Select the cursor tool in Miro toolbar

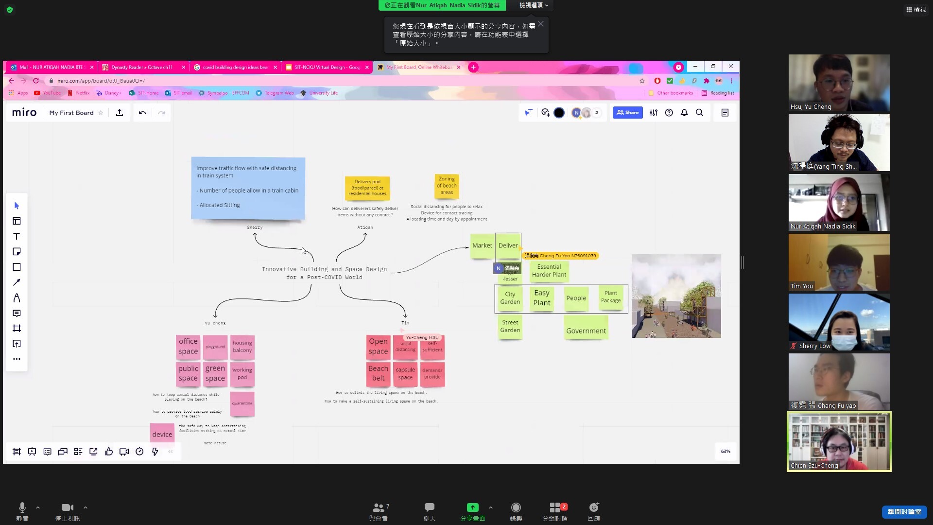pyautogui.click(x=17, y=206)
